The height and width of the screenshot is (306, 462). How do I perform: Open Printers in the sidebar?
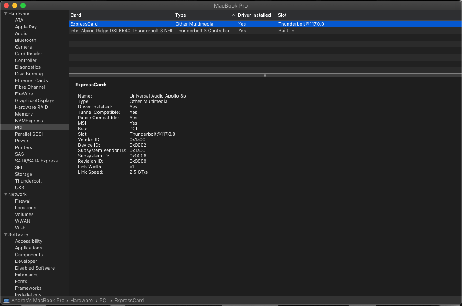pos(23,147)
